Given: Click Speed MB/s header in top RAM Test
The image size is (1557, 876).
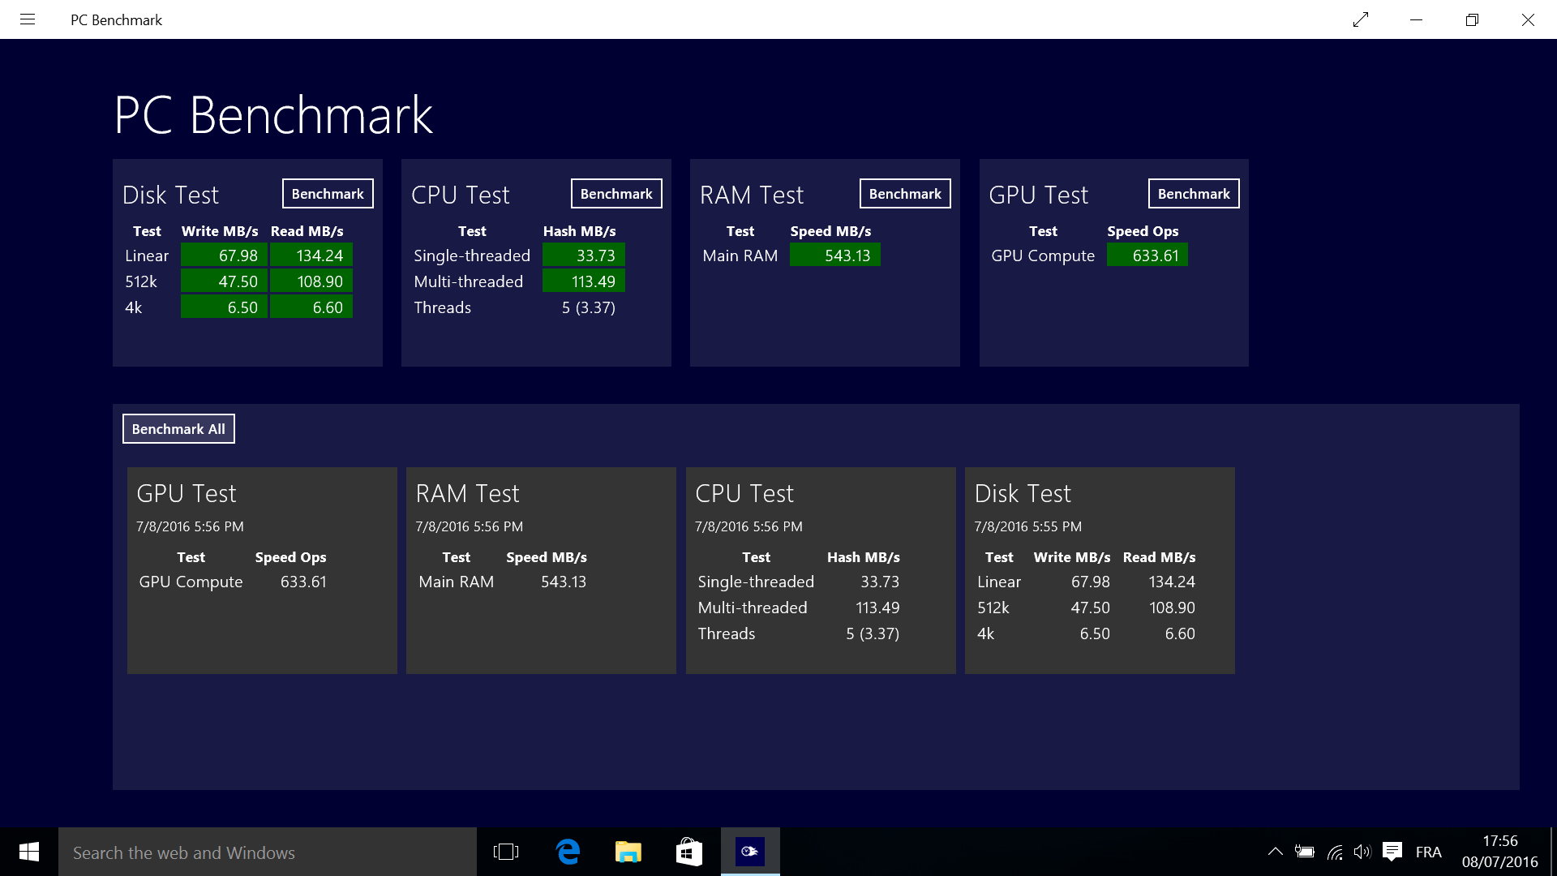Looking at the screenshot, I should tap(831, 231).
